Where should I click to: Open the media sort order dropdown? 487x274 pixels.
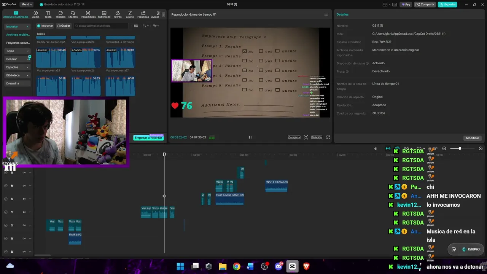click(x=146, y=26)
